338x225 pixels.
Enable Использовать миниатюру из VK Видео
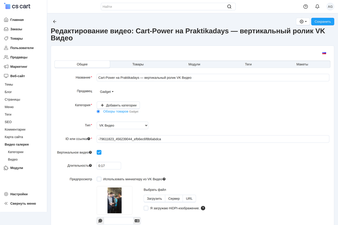99,179
